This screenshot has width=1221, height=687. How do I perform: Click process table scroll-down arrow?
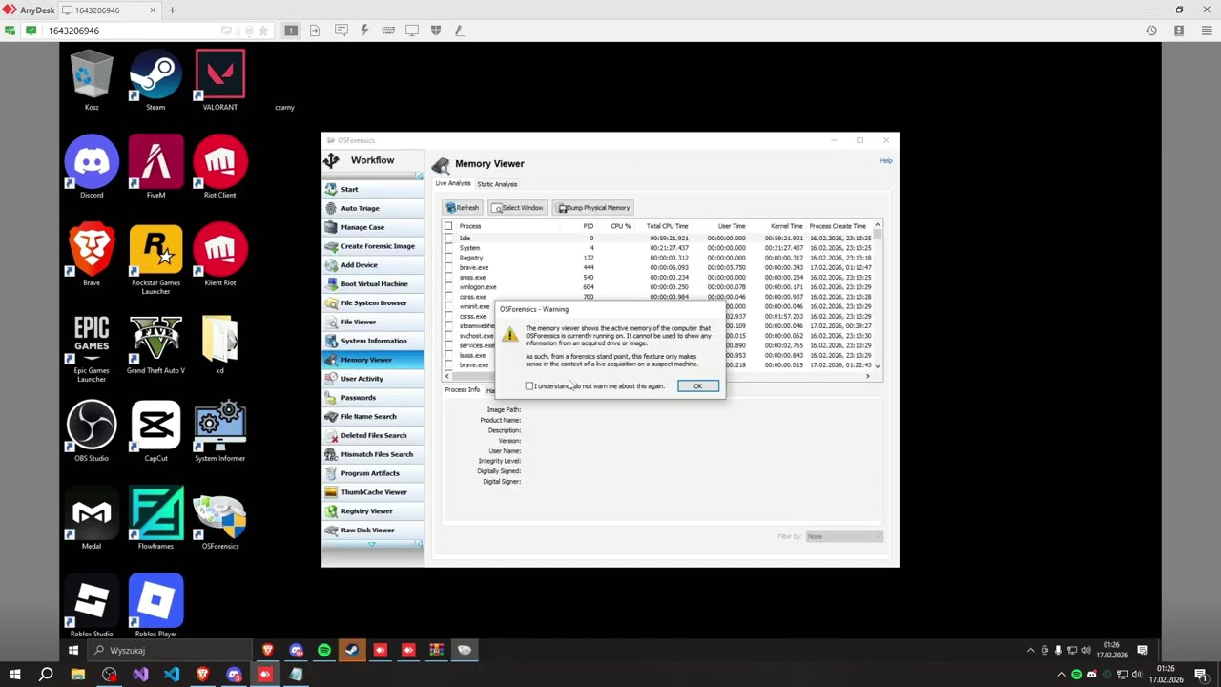[877, 365]
